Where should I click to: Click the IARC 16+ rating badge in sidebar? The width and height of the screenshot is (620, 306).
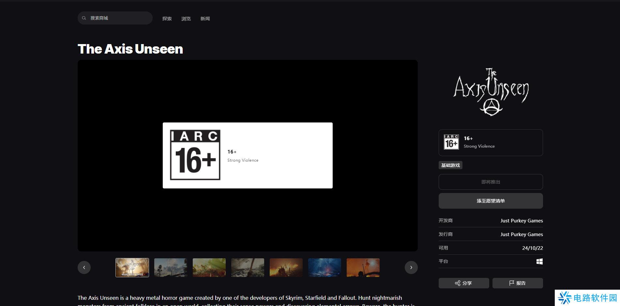click(x=451, y=142)
